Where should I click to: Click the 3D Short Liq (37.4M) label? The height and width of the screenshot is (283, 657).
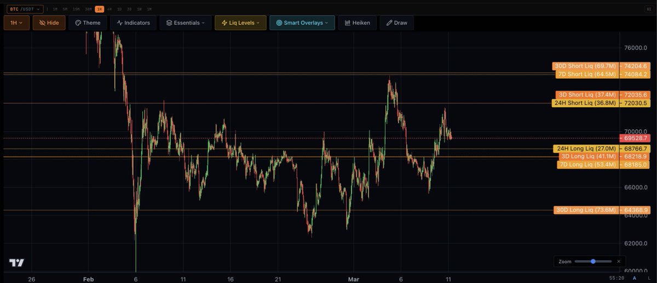tap(587, 95)
